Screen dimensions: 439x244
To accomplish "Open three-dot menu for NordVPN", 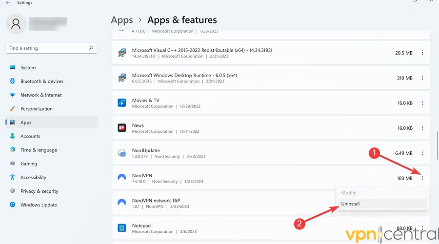I will [422, 178].
